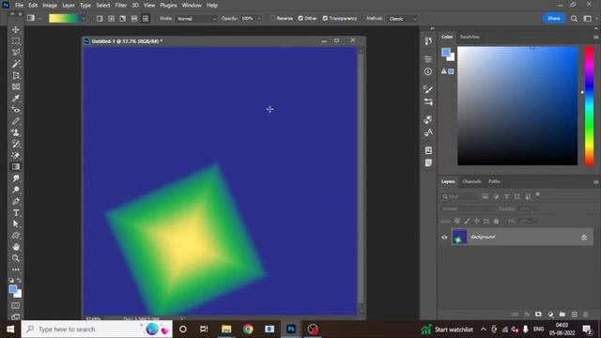
Task: Choose Diamond Gradient style button
Action: (x=146, y=19)
